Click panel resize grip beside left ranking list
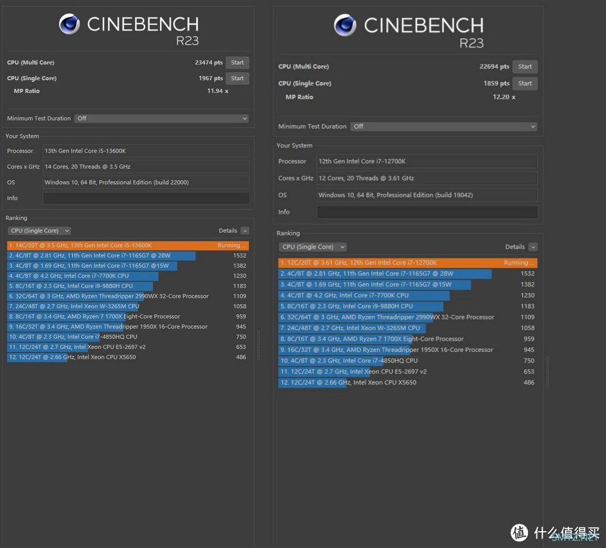 point(258,345)
